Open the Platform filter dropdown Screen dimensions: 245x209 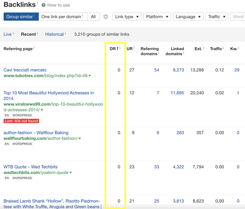tap(157, 16)
